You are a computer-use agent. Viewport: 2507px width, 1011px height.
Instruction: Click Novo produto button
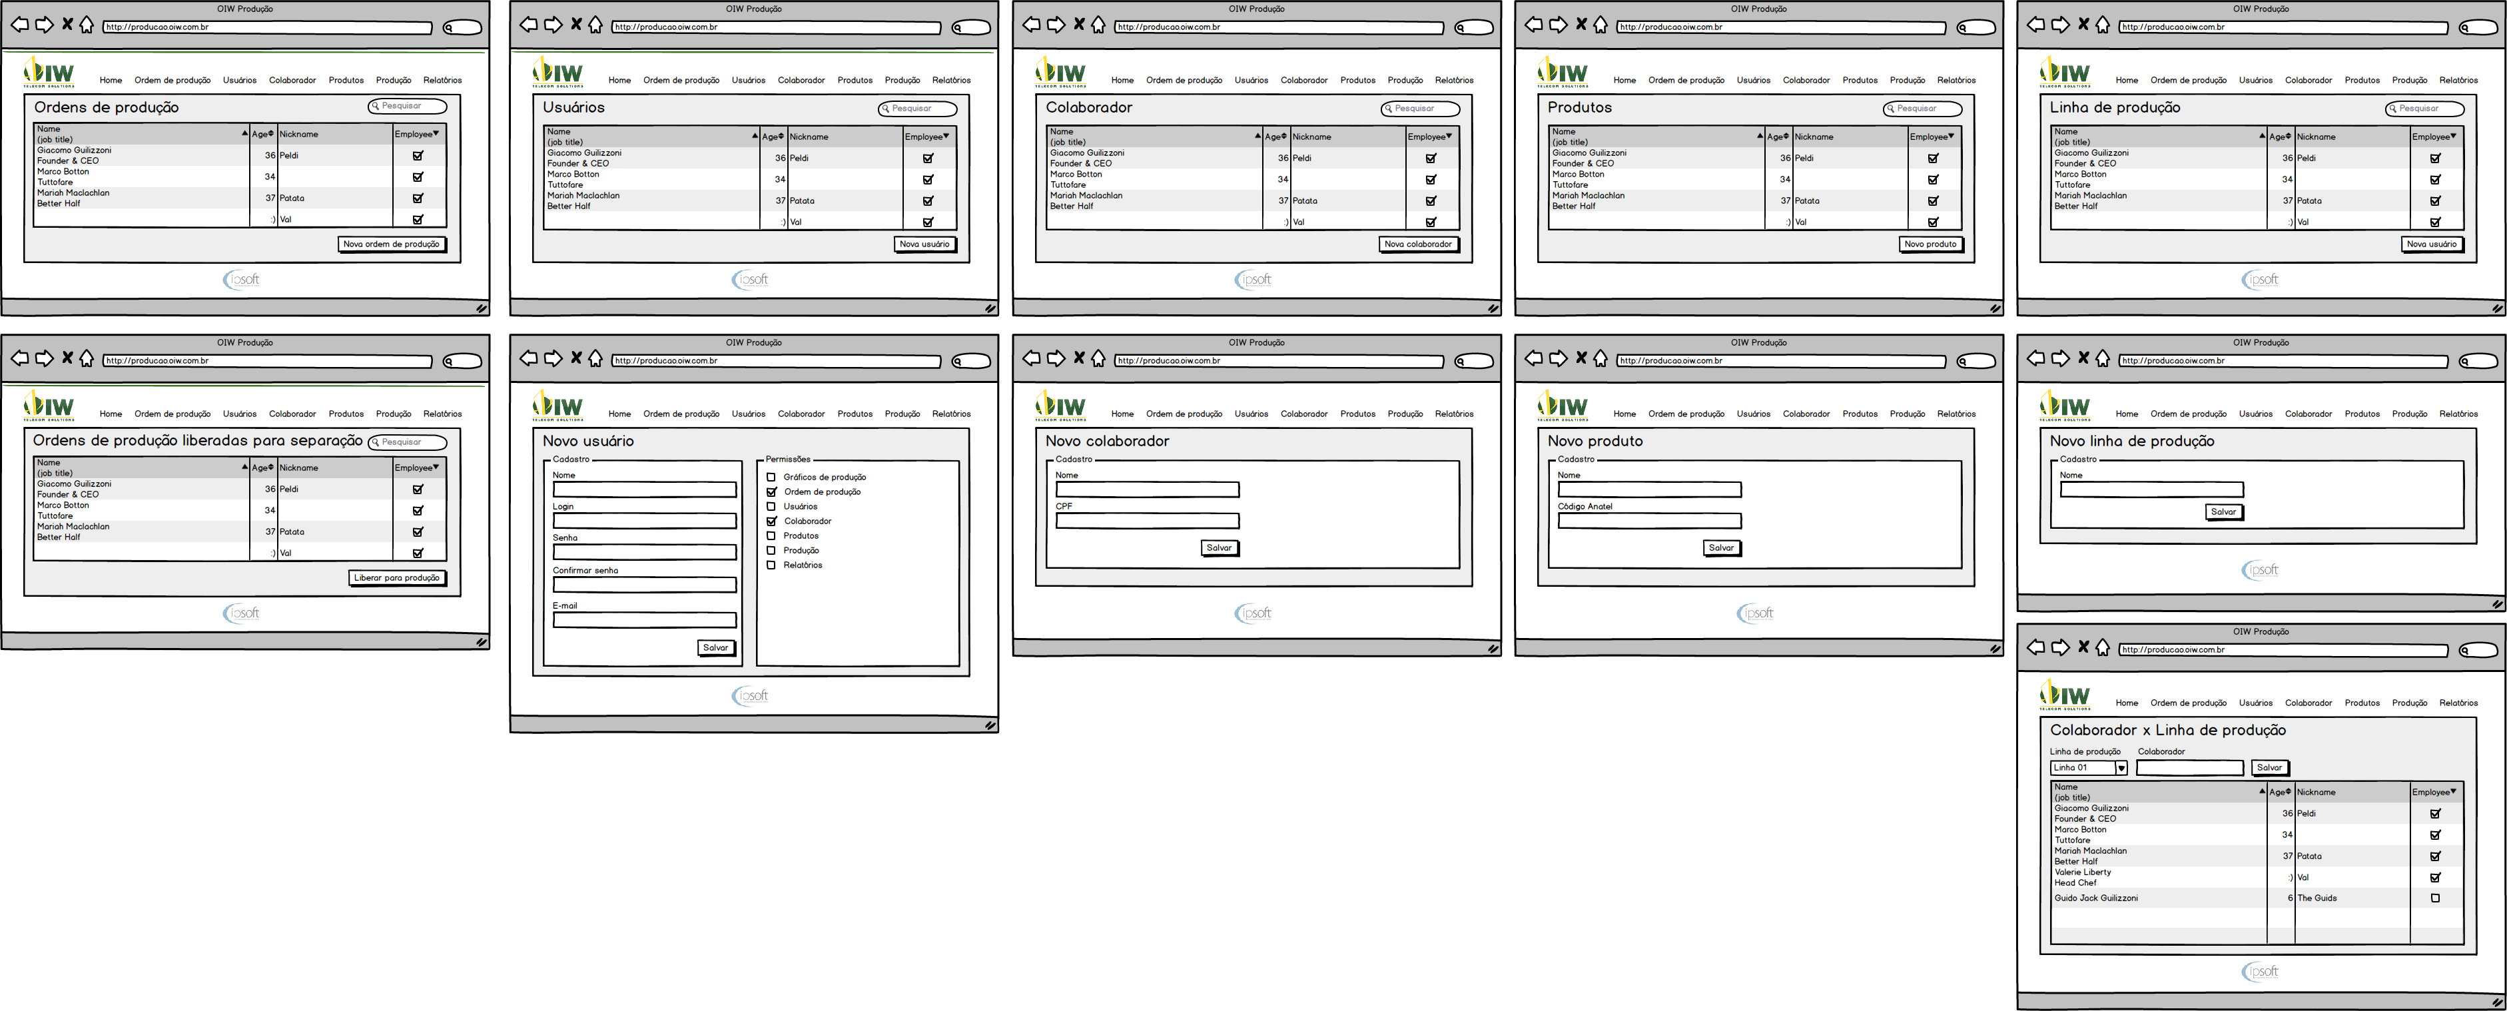(x=1931, y=244)
